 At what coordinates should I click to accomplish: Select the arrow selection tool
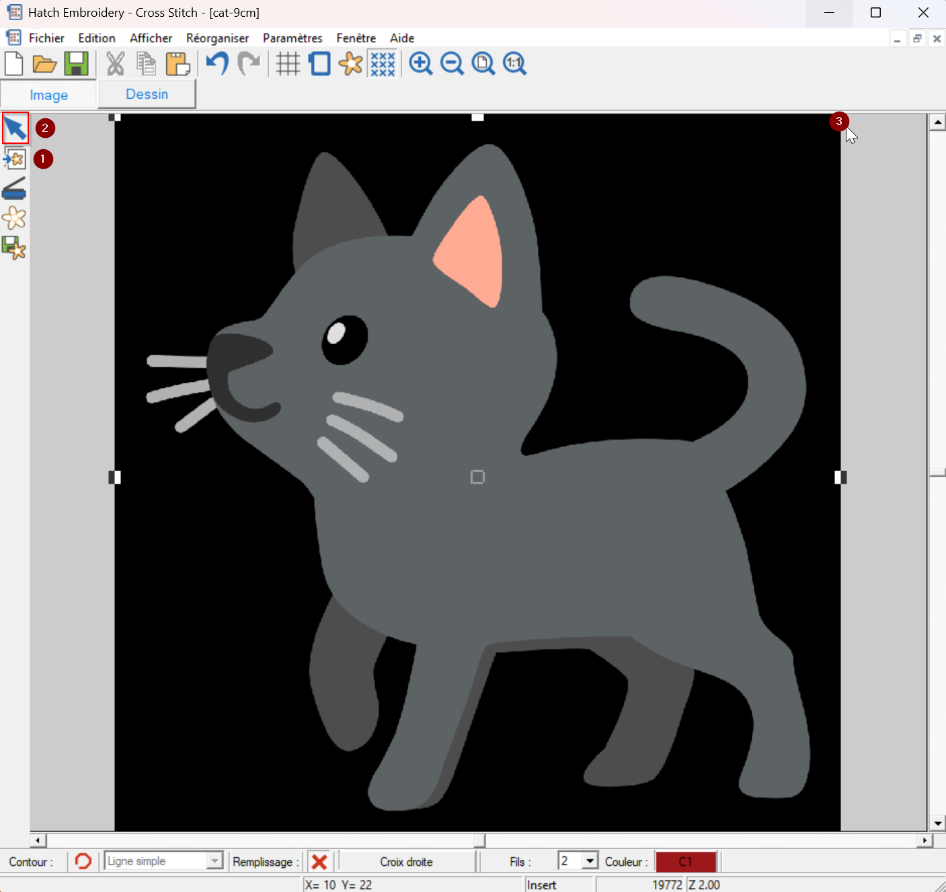pos(15,128)
